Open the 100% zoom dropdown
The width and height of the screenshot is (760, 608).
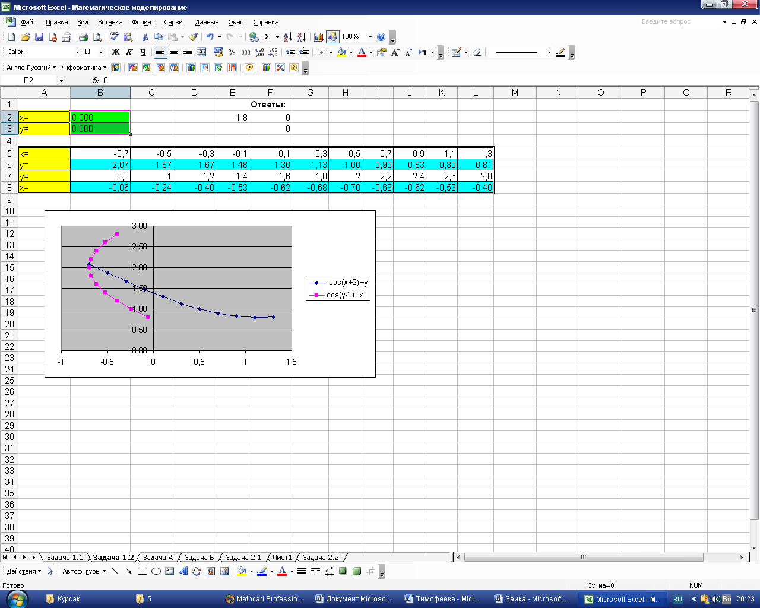tap(370, 37)
